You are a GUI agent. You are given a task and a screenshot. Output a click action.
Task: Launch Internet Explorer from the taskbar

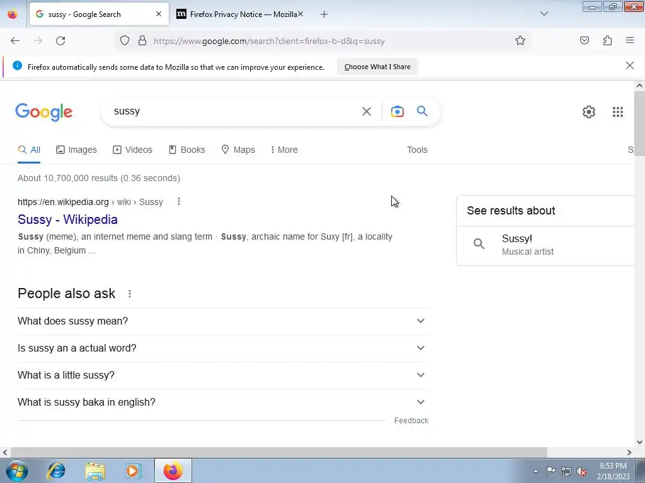(x=56, y=470)
